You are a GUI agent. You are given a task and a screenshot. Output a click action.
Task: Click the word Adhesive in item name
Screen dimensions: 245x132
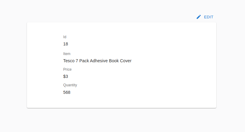pyautogui.click(x=99, y=61)
